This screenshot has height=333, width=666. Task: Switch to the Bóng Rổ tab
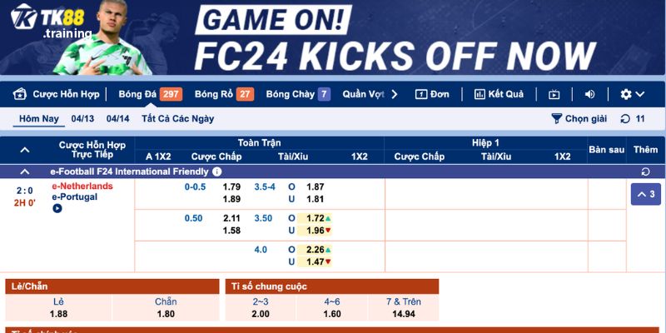(x=224, y=94)
